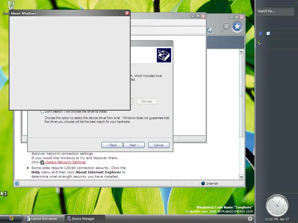Click the Internet Explorer scrollbar down arrow
298x223 pixels.
pyautogui.click(x=241, y=177)
